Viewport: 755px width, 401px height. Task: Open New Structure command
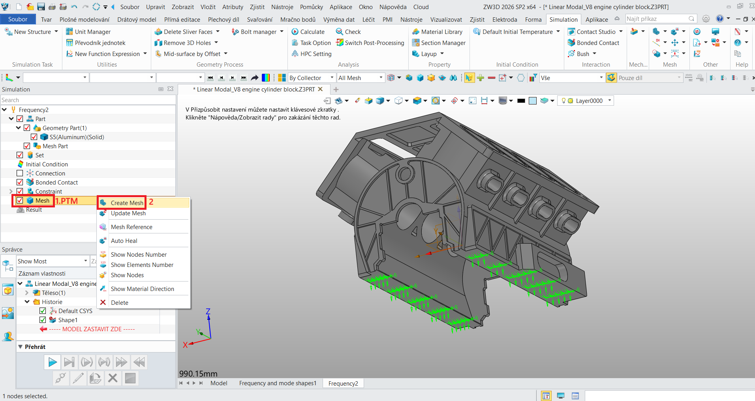coord(31,32)
